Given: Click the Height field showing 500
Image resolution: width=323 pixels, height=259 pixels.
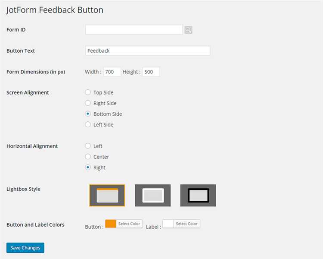Looking at the screenshot, I should tap(151, 72).
